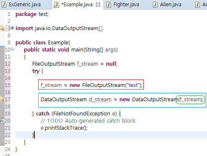Click the collapsed imports placeholder box
Viewport: 207px width, 156px height.
(101, 29)
